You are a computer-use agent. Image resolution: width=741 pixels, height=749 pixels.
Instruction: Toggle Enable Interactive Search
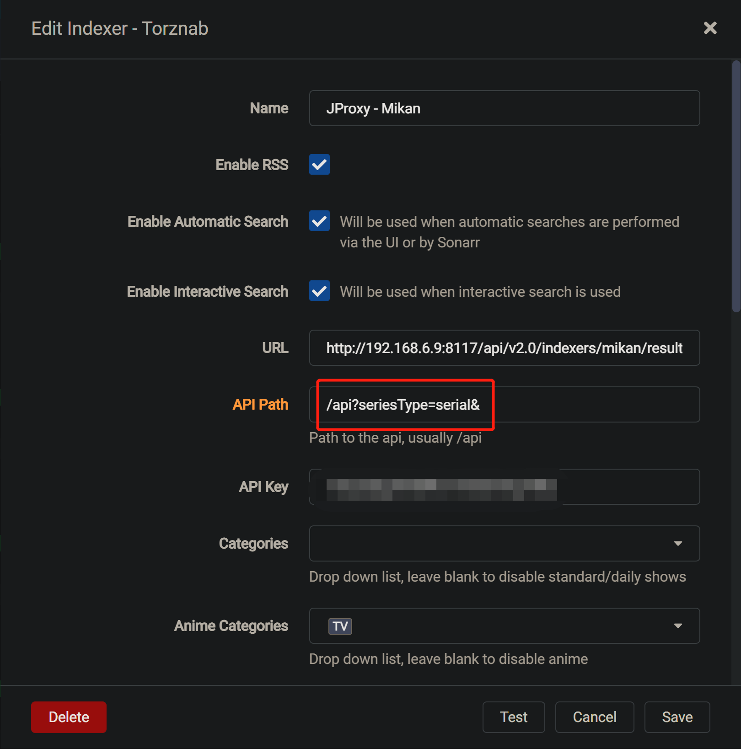coord(319,291)
